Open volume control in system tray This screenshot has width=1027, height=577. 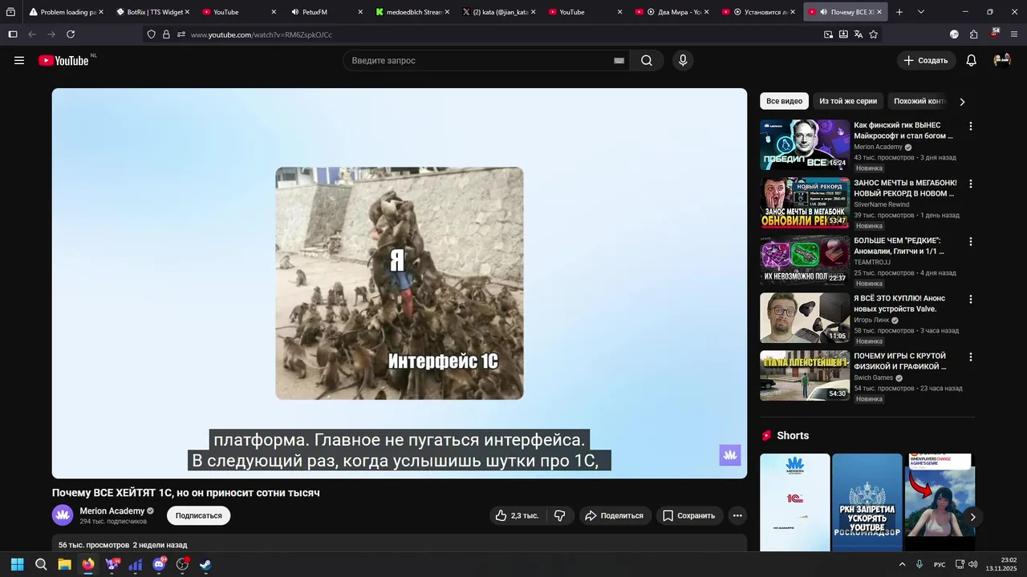click(973, 564)
